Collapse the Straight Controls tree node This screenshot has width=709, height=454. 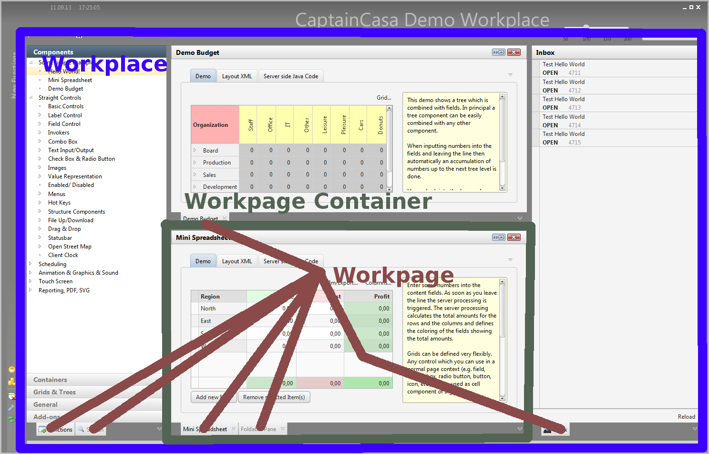coord(31,98)
